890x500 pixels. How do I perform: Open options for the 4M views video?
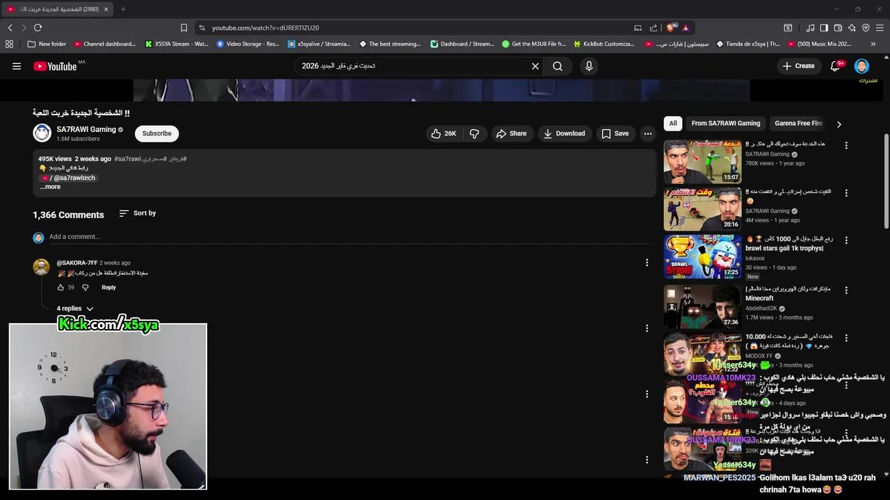coord(846,192)
